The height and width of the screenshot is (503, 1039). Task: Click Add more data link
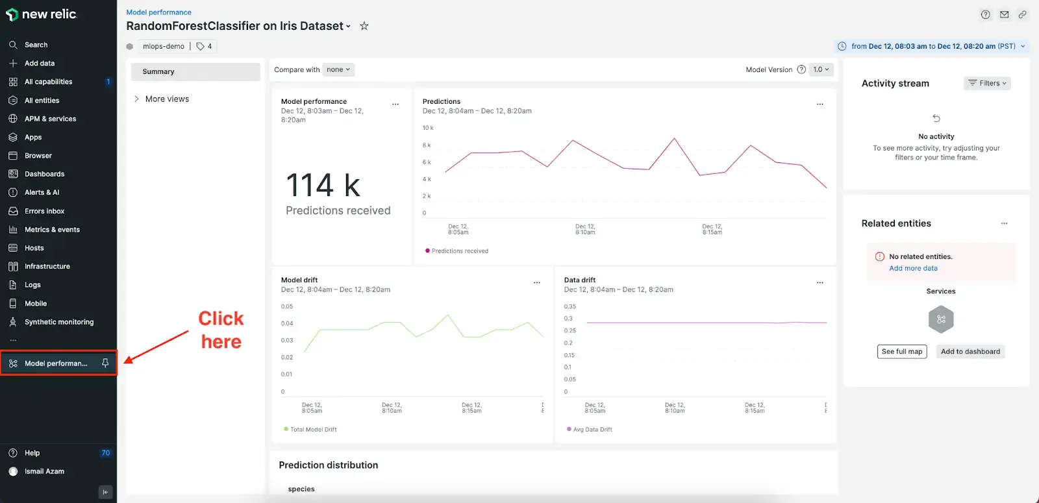pos(913,268)
